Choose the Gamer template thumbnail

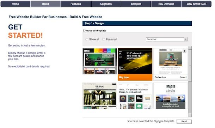[100, 61]
